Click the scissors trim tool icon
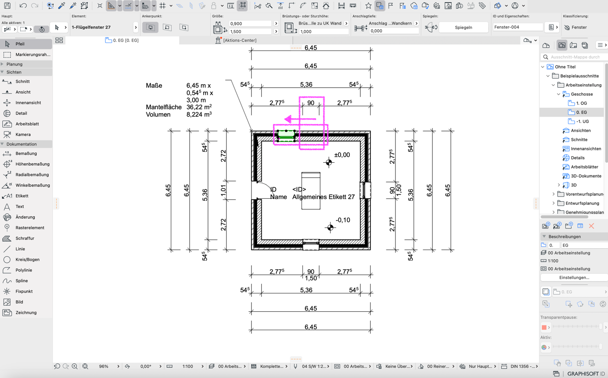The height and width of the screenshot is (378, 608). 258,6
